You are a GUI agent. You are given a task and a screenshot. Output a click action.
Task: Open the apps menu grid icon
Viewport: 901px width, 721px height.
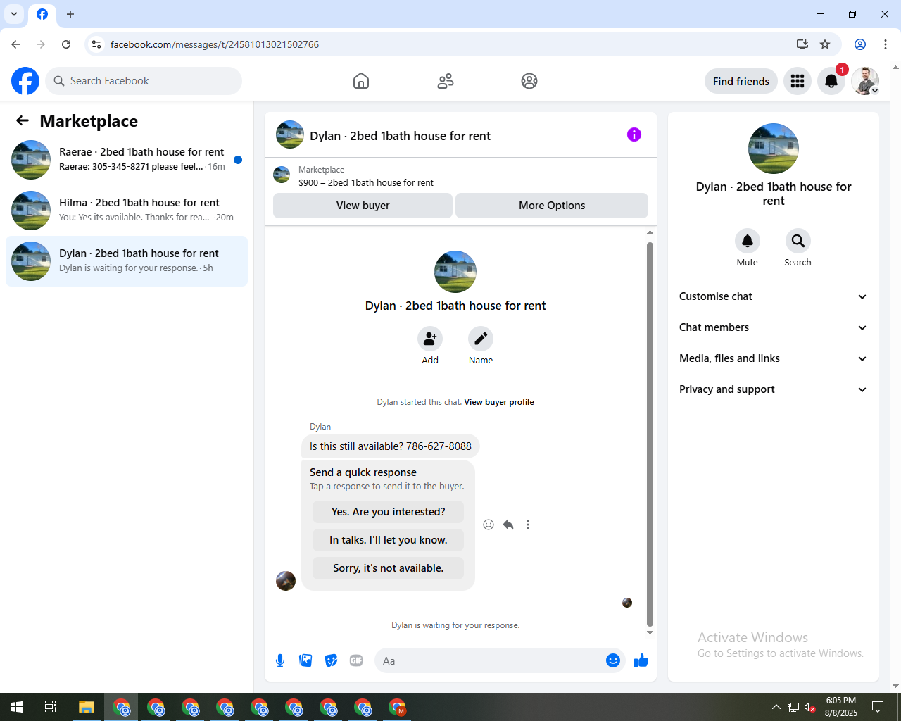798,81
